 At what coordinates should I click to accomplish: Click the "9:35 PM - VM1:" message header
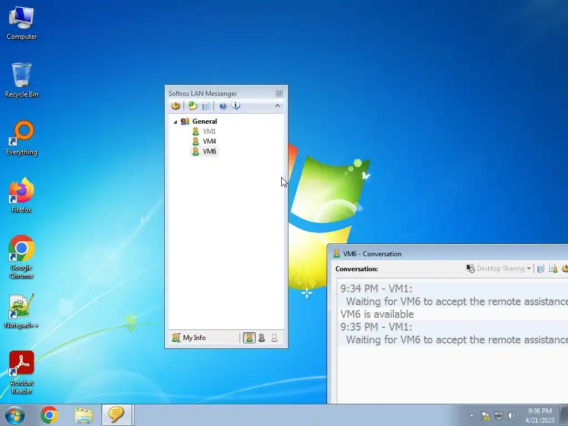click(376, 327)
